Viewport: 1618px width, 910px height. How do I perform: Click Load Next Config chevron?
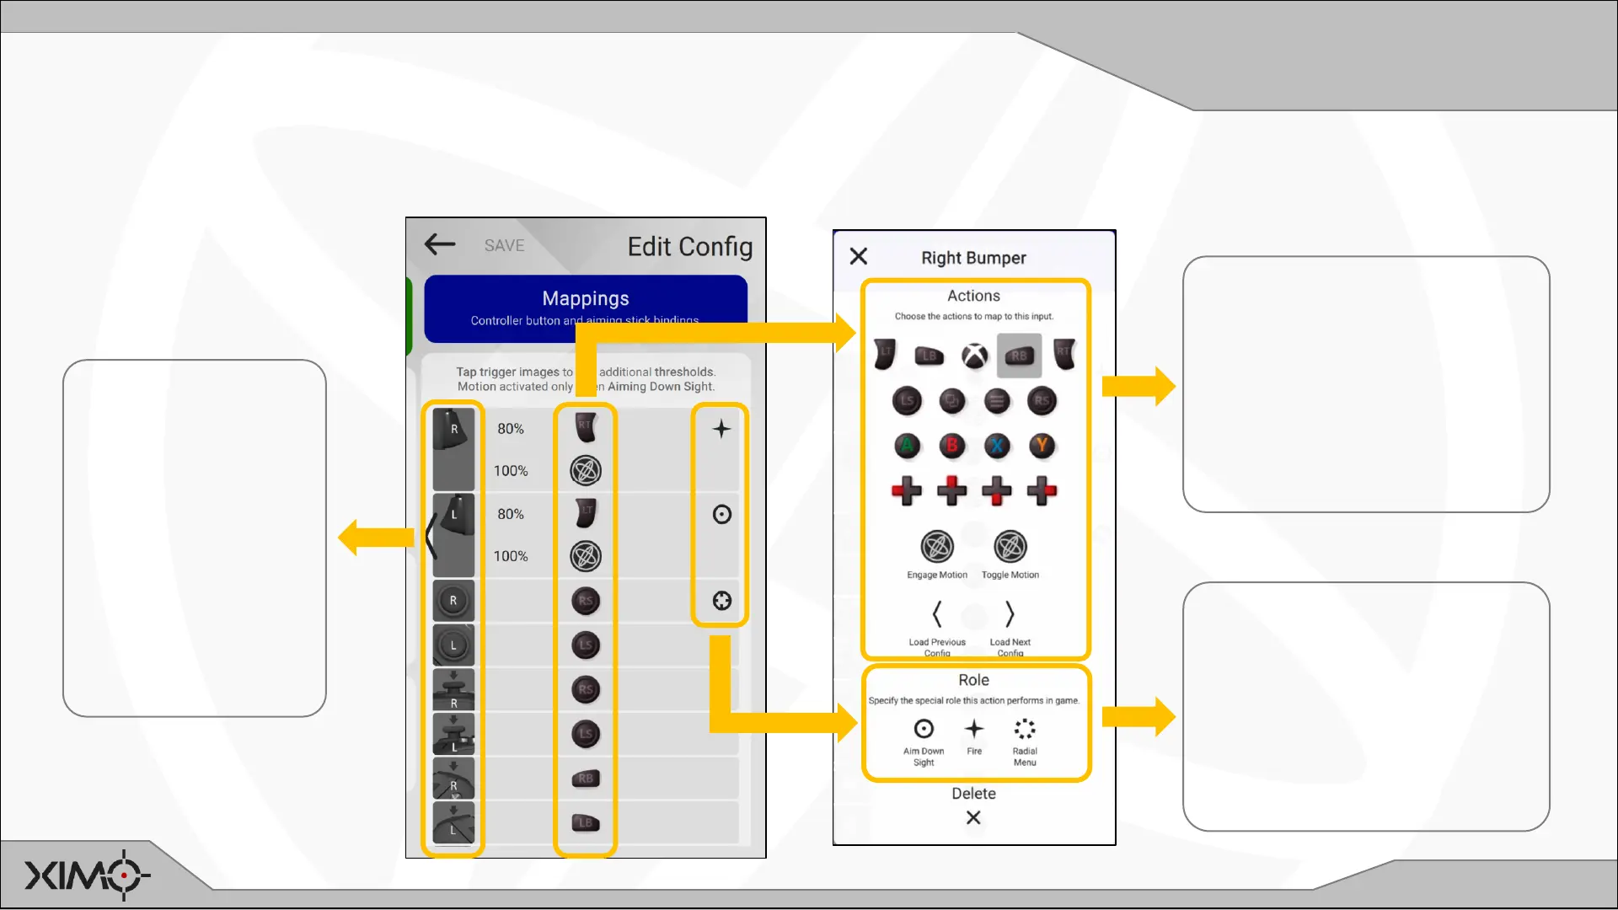[x=1010, y=614]
